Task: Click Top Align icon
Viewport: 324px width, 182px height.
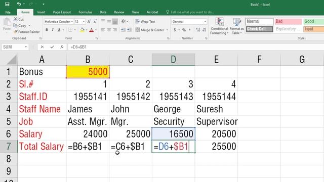Action: coord(103,21)
